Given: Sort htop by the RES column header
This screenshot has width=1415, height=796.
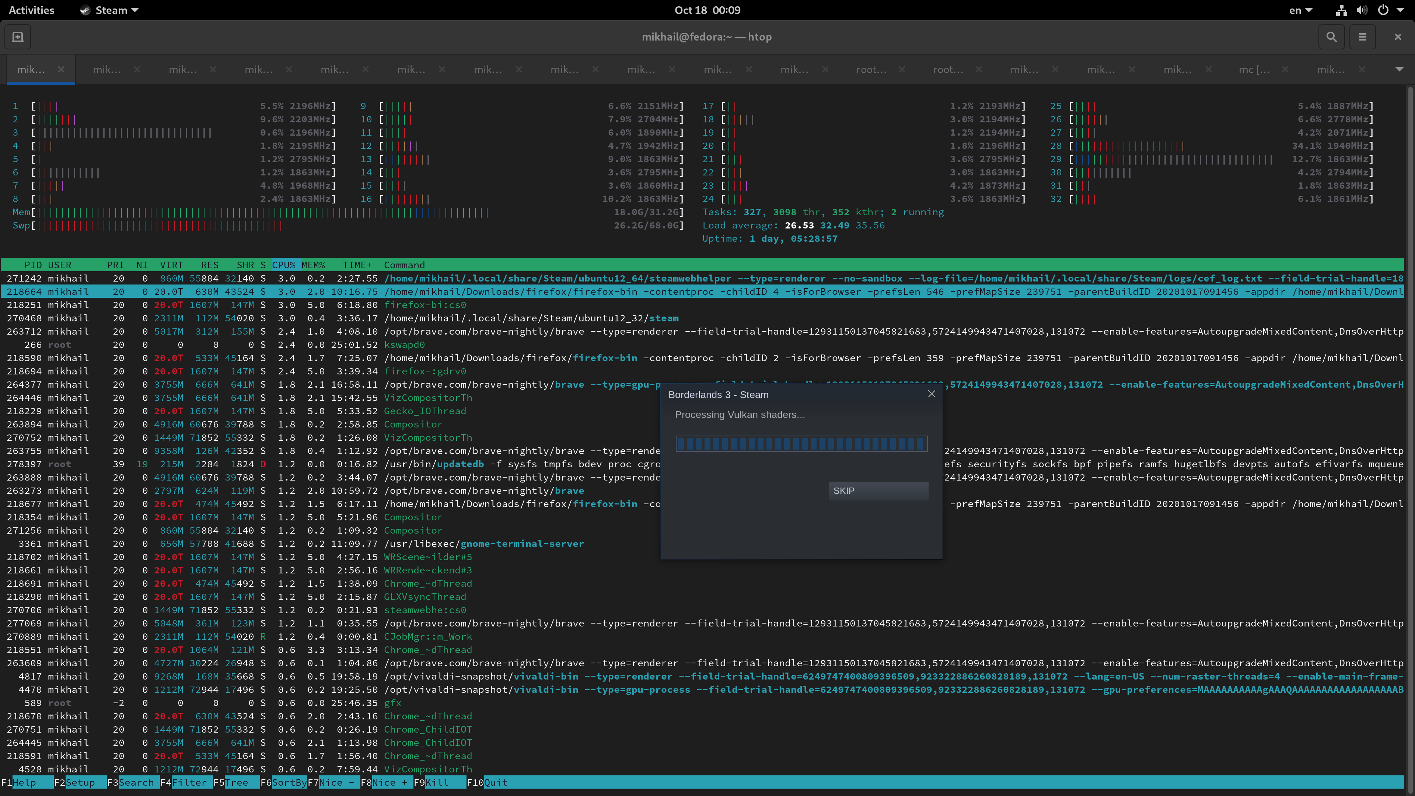Looking at the screenshot, I should [210, 265].
